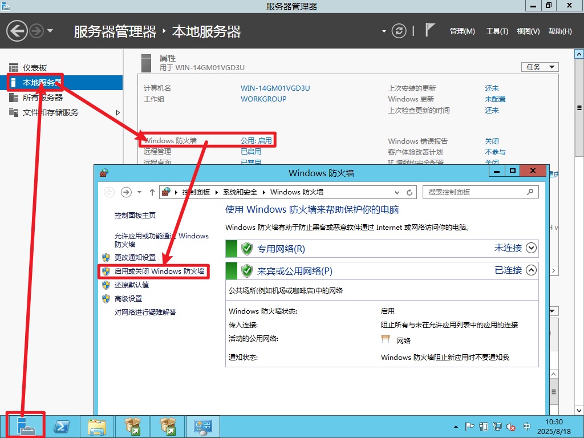This screenshot has width=584, height=438.
Task: Click the firewall window title bar icon
Action: 104,173
